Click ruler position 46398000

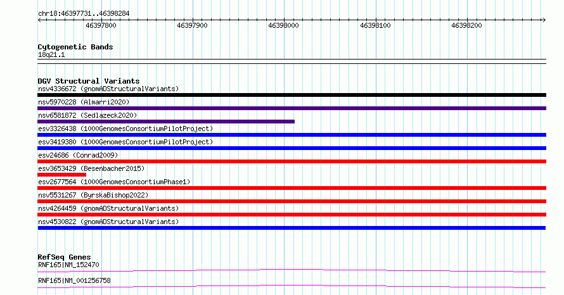284,25
